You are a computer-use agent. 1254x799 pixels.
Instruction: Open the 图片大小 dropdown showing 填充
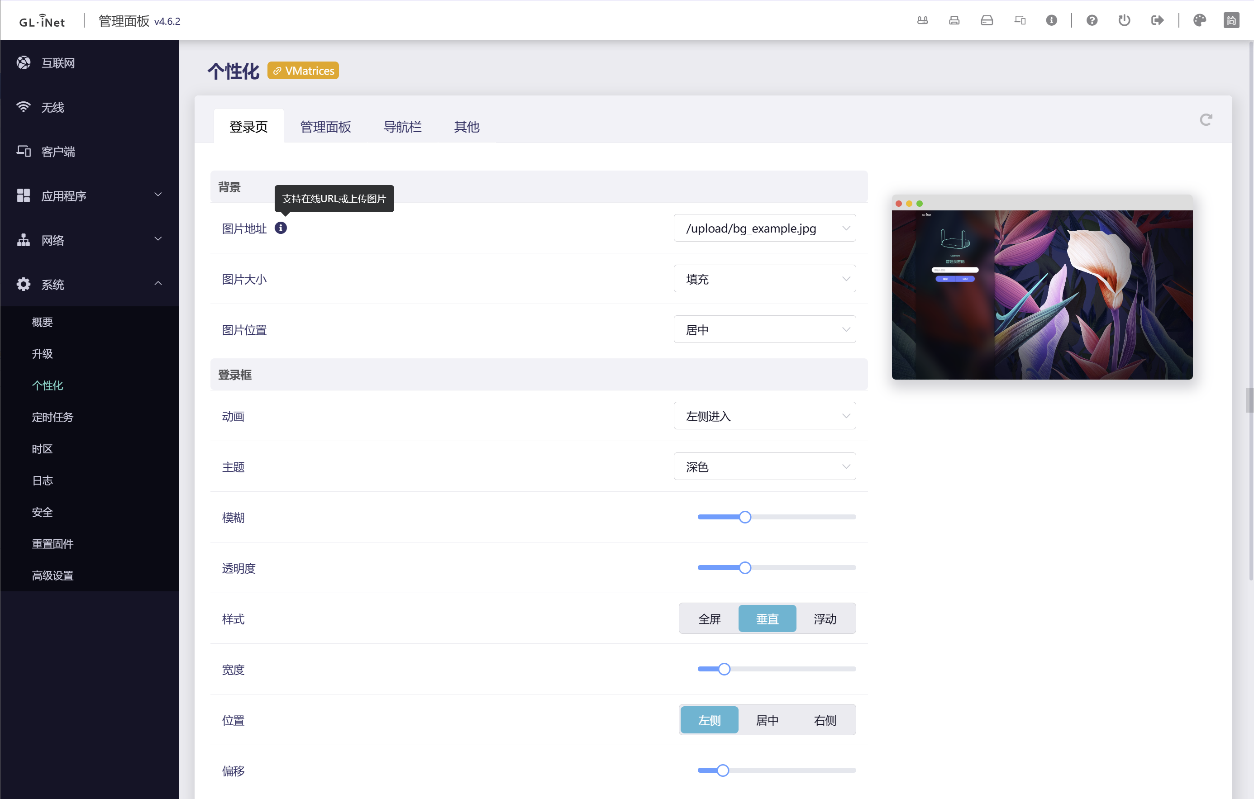point(764,279)
